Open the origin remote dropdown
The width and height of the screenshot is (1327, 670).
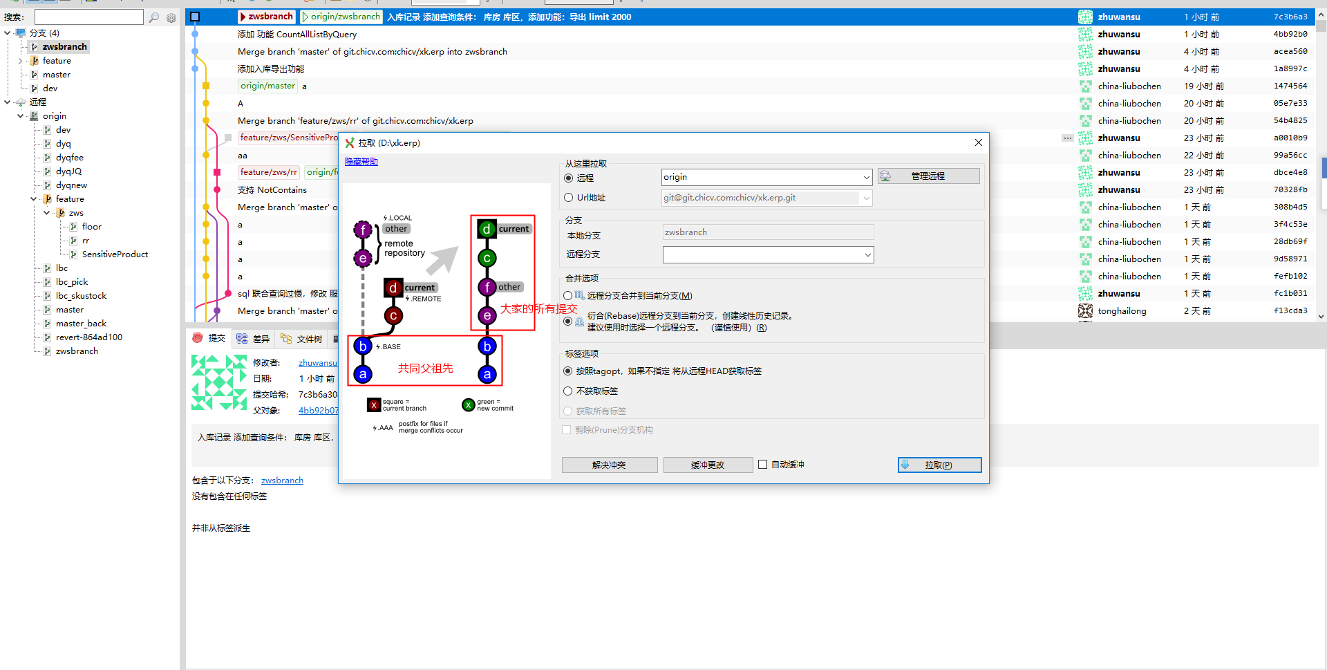click(x=866, y=177)
